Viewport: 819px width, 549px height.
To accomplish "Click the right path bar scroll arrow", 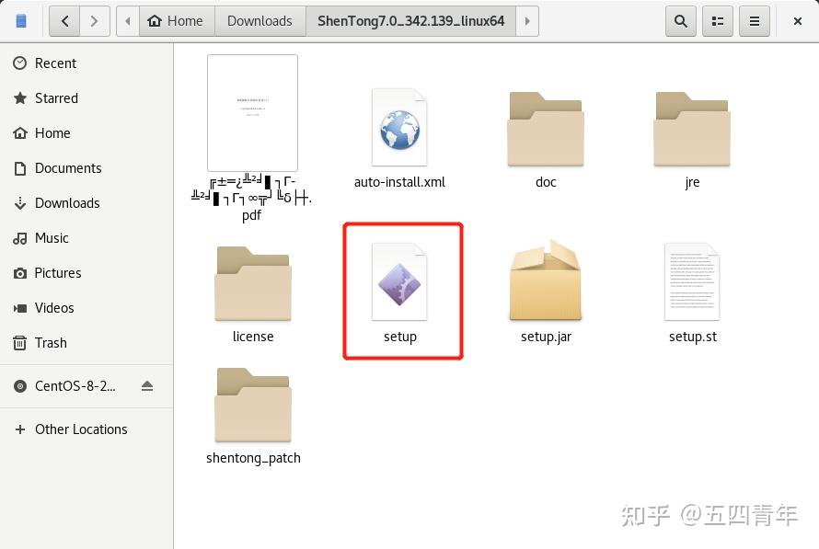I will pyautogui.click(x=527, y=21).
